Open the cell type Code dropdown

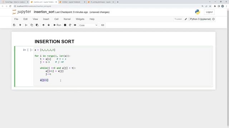pos(88,25)
